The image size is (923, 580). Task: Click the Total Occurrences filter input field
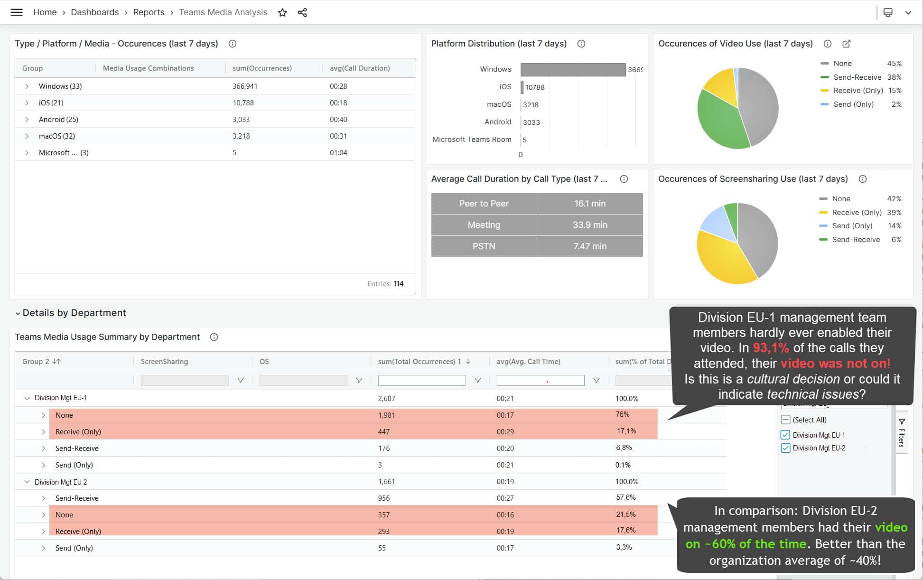[x=421, y=381]
